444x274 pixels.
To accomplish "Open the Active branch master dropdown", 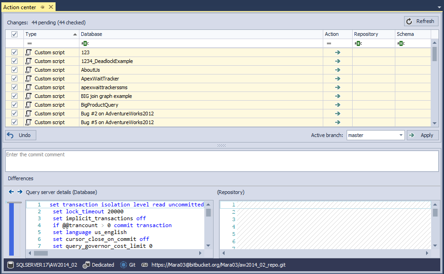I will [401, 135].
